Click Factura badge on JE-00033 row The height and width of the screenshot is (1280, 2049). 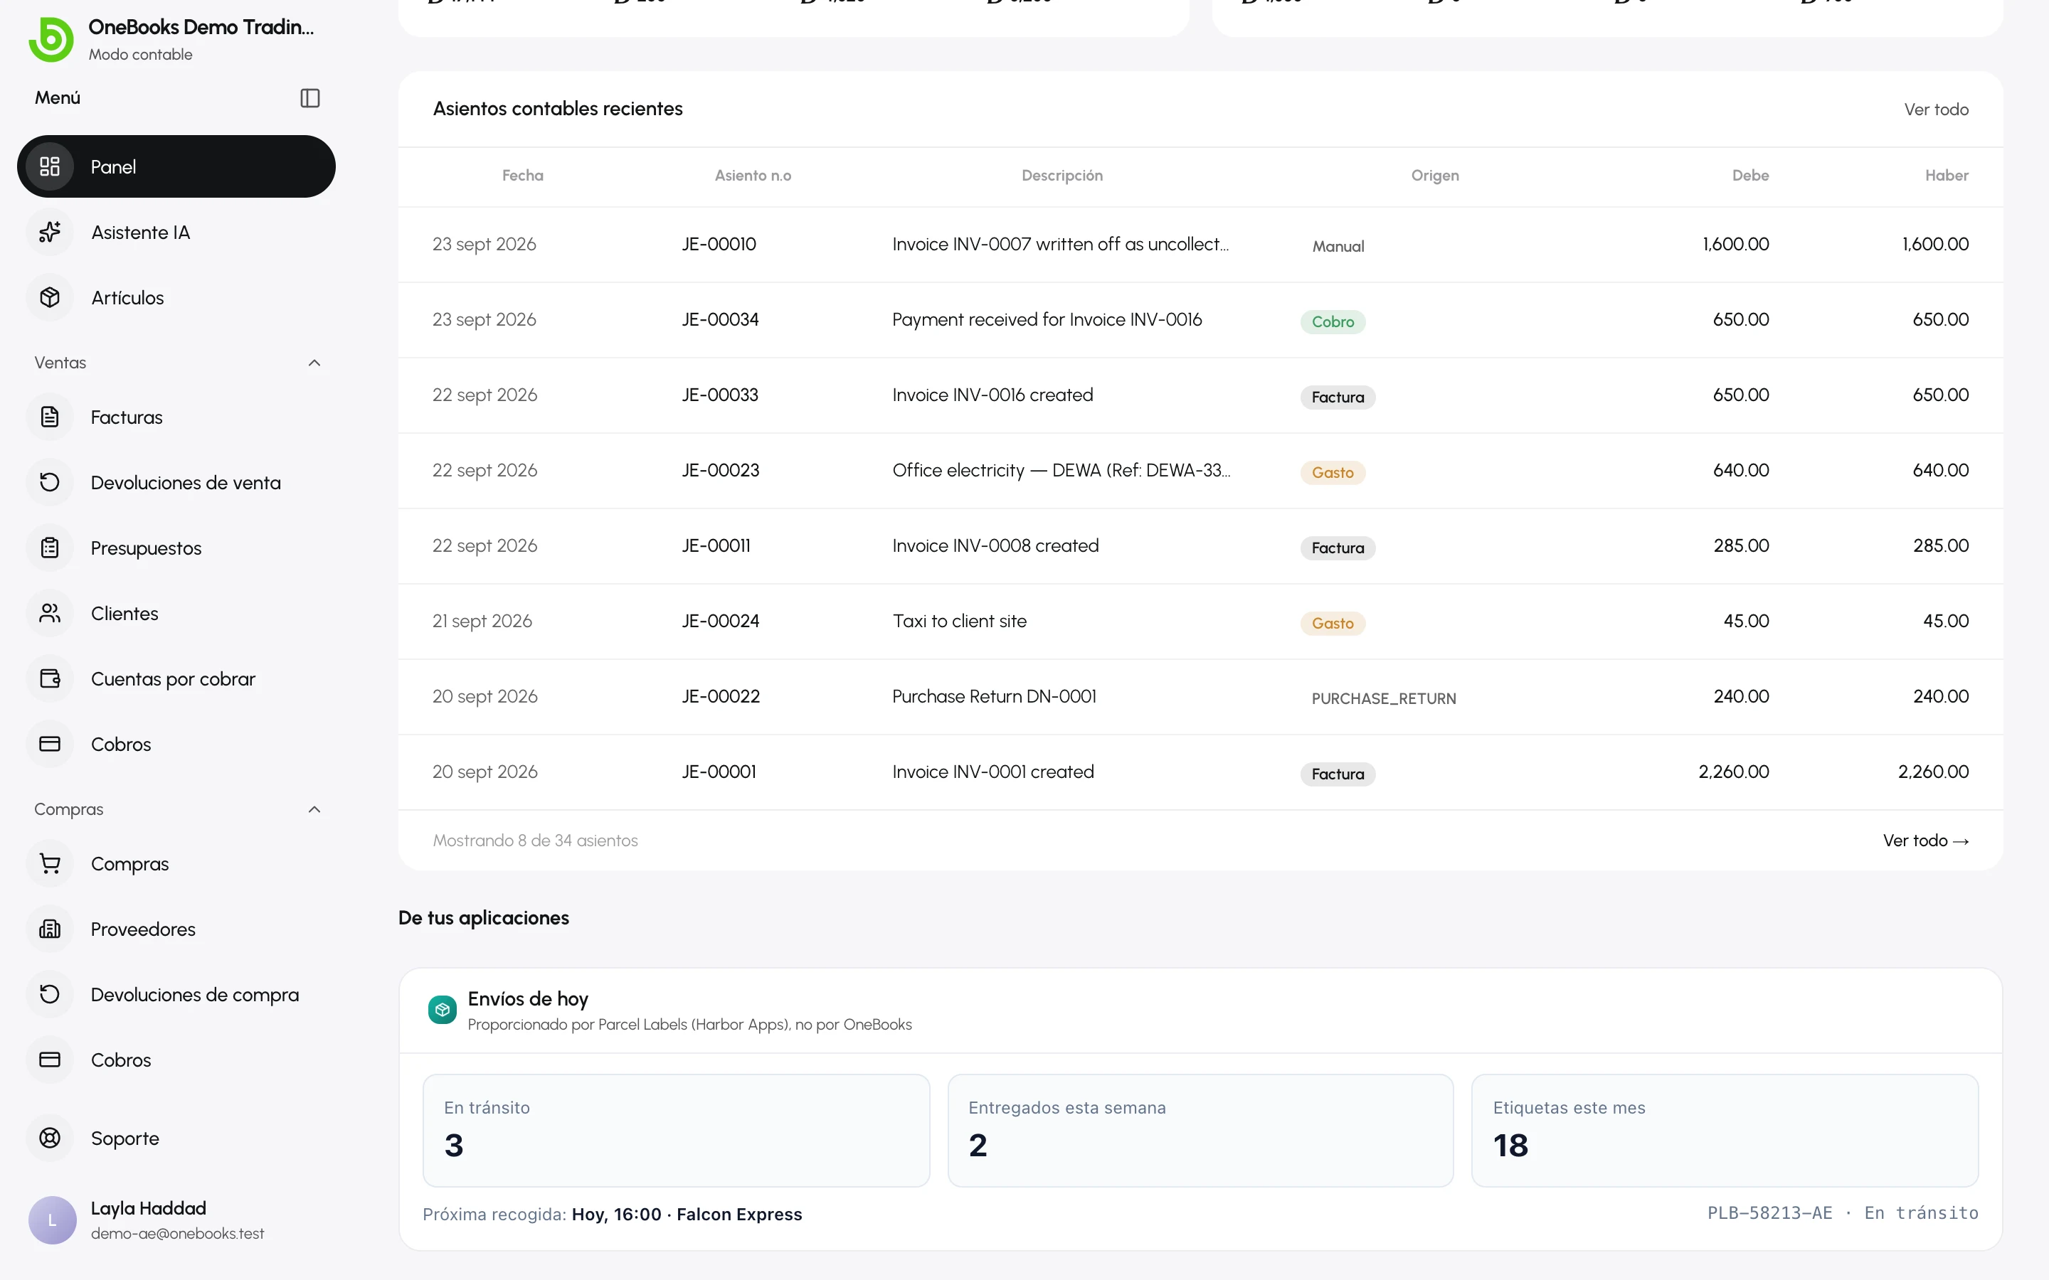[1338, 397]
